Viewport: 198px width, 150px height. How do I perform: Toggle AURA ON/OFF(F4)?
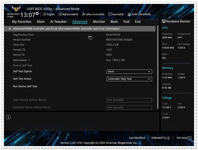tap(141, 14)
